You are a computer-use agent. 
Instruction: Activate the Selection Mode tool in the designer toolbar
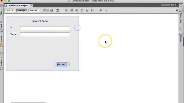(46, 10)
